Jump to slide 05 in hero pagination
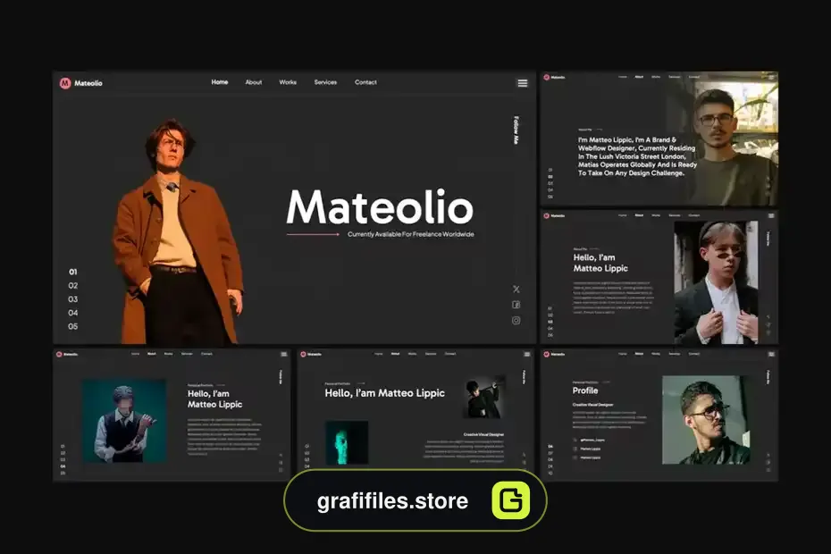Screen dimensions: 831x554 point(73,326)
